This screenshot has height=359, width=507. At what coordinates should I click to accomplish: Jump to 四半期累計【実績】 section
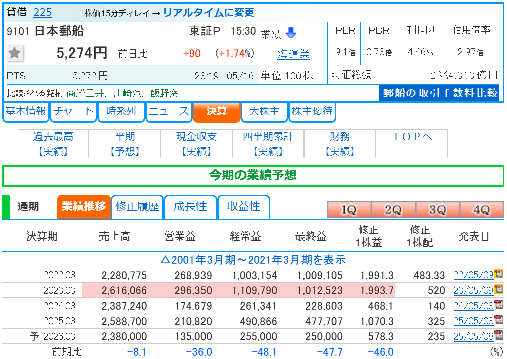pos(268,144)
